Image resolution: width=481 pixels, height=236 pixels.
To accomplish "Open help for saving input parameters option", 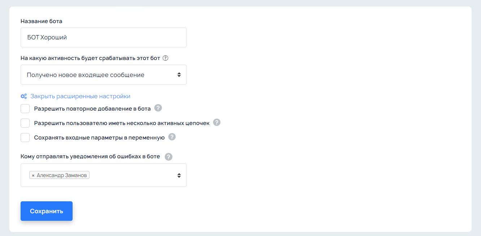I will click(x=172, y=137).
